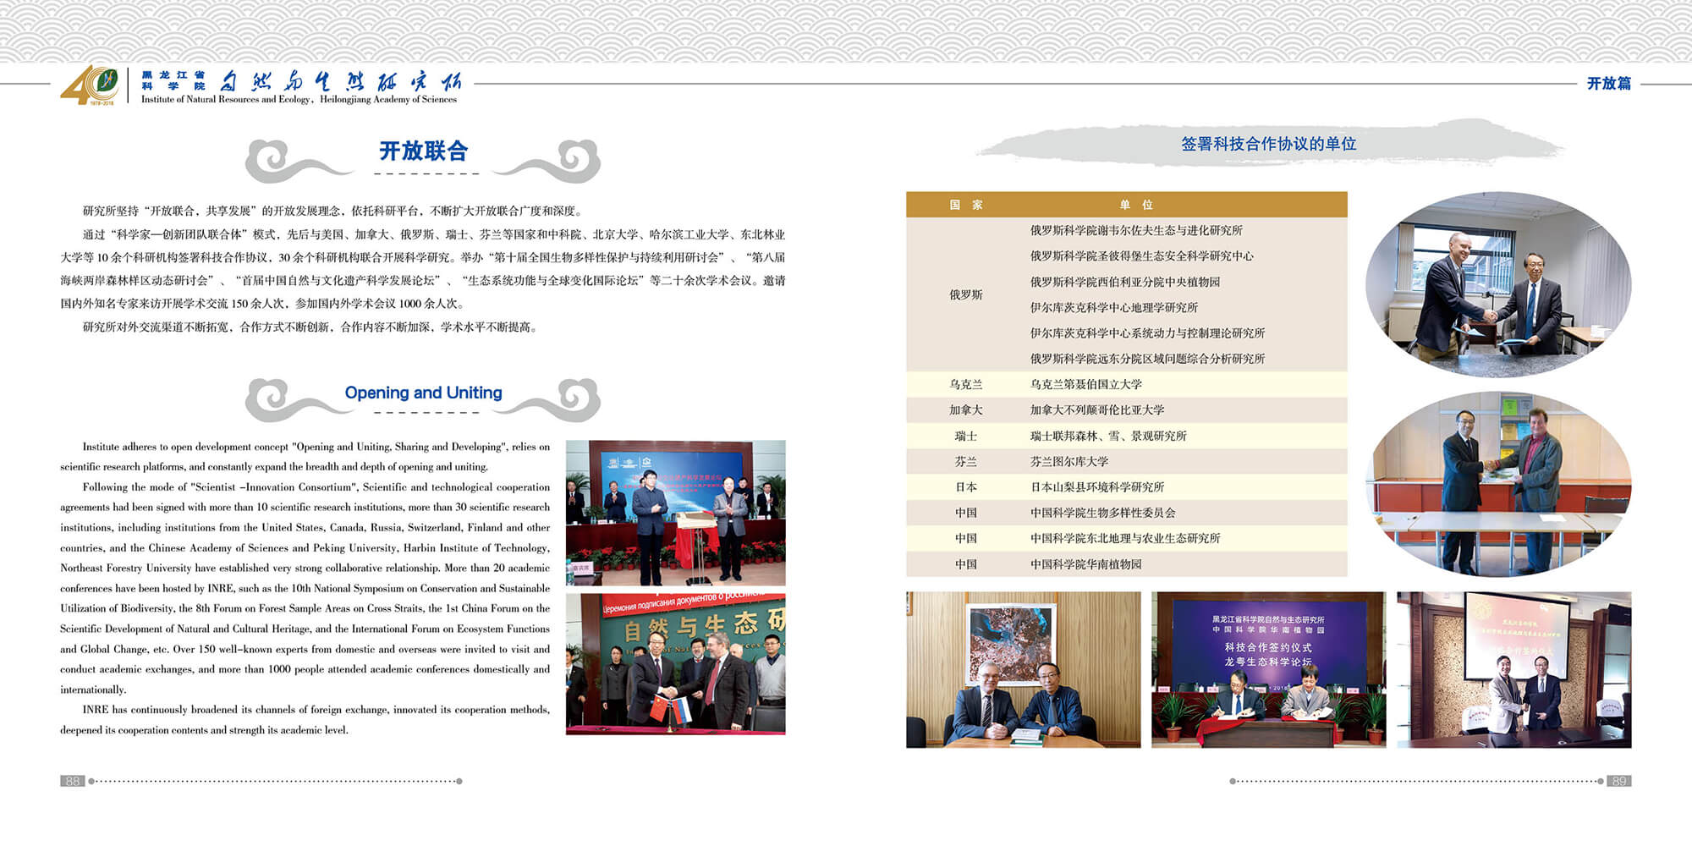Click the 40th anniversary logo
The width and height of the screenshot is (1692, 846).
click(90, 85)
